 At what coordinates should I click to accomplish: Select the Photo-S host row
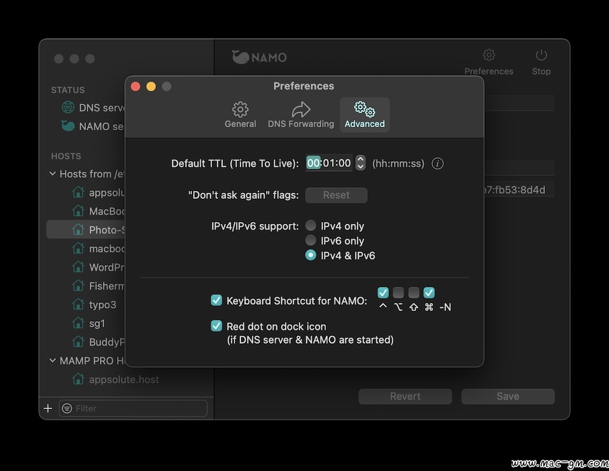click(86, 229)
